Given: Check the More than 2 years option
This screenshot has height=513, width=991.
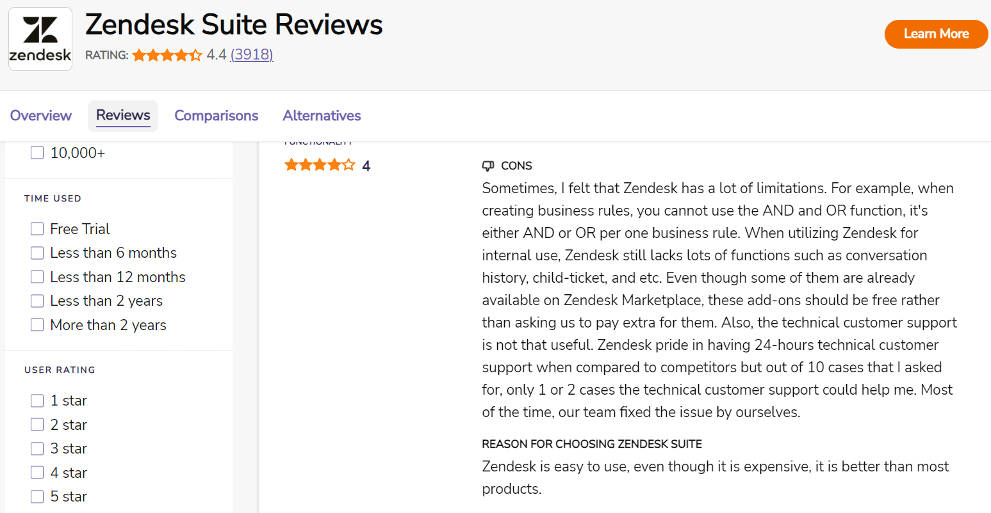Looking at the screenshot, I should click(x=37, y=324).
